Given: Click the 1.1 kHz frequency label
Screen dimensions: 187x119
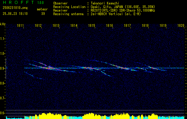Looking at the screenshot, I should 2,39.
